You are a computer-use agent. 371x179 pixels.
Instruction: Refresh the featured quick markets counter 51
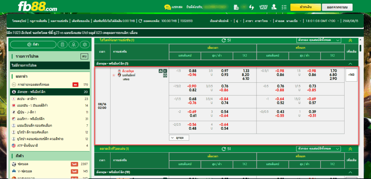(x=224, y=149)
